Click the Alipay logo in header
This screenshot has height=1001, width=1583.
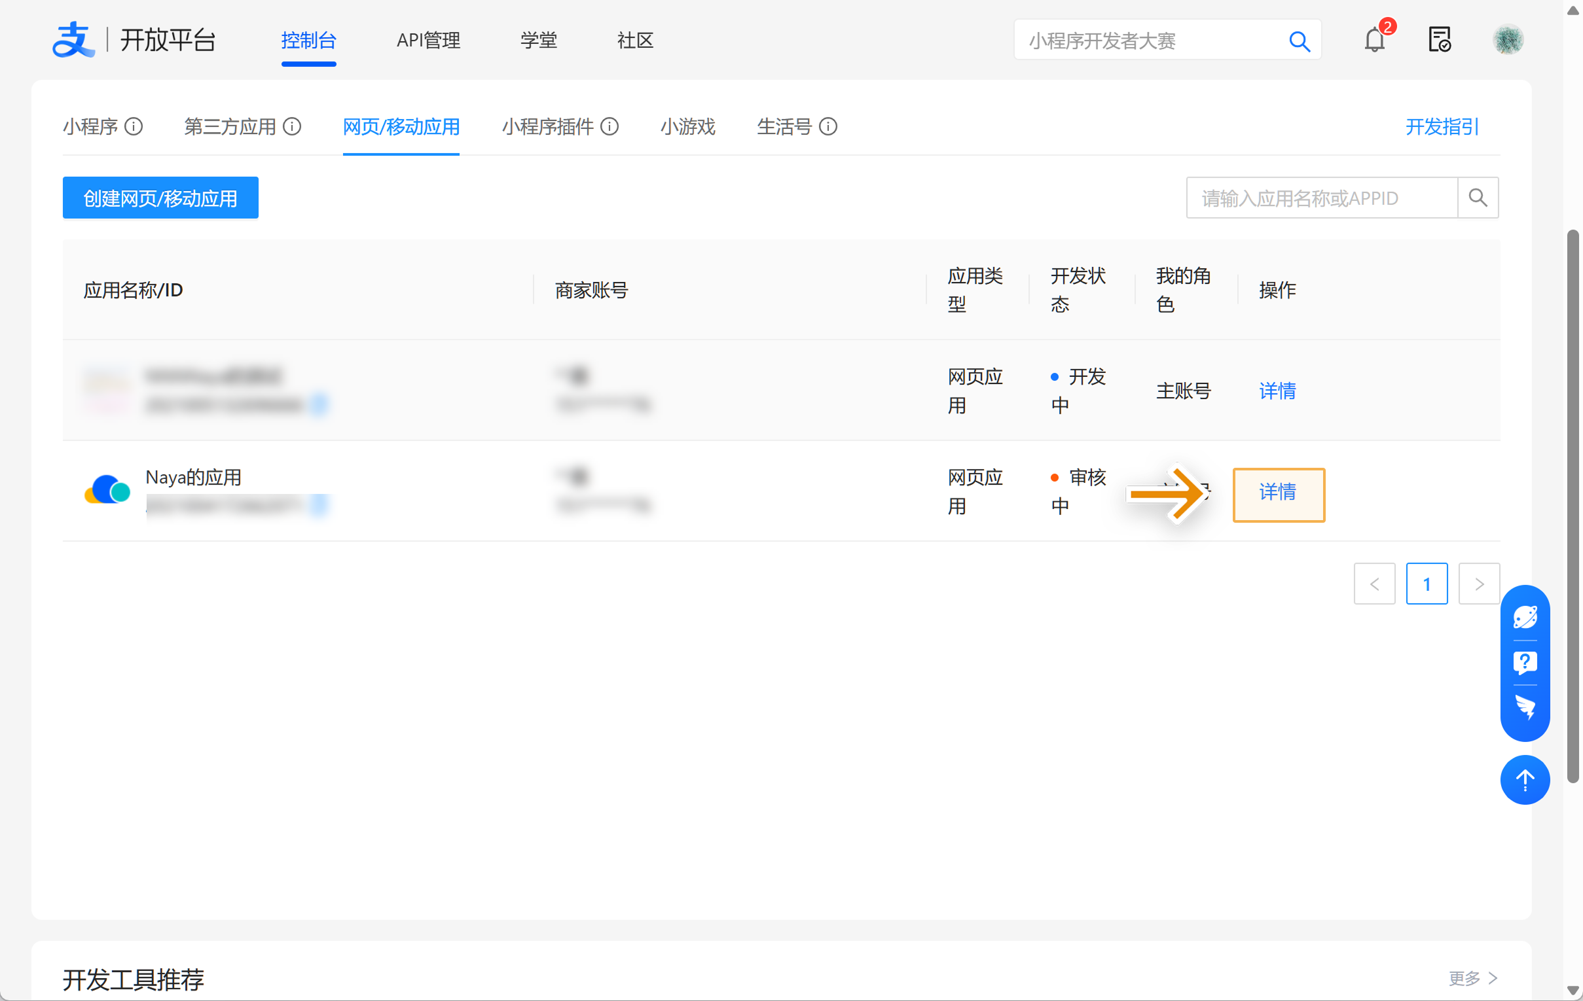(x=73, y=40)
